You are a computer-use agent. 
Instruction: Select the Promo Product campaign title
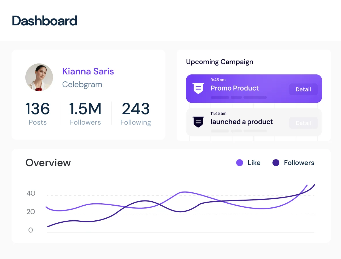(234, 88)
